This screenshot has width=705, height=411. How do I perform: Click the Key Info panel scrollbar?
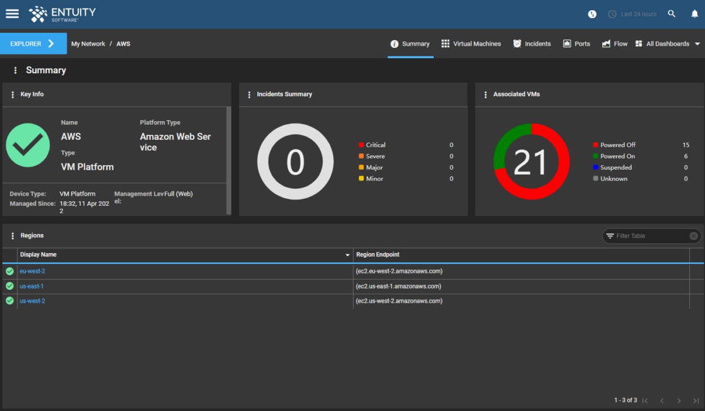(x=228, y=160)
